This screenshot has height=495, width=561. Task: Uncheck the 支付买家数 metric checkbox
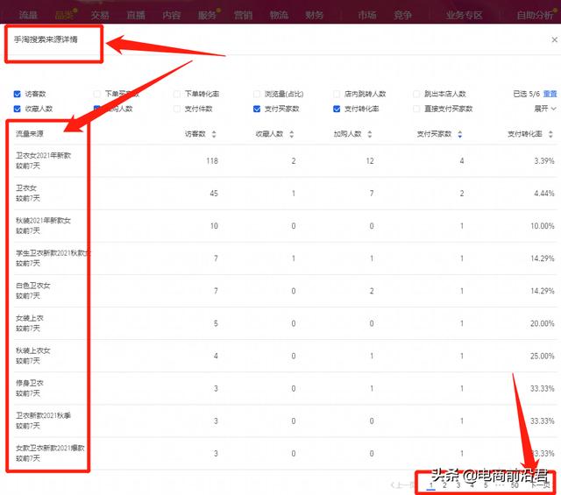point(257,109)
